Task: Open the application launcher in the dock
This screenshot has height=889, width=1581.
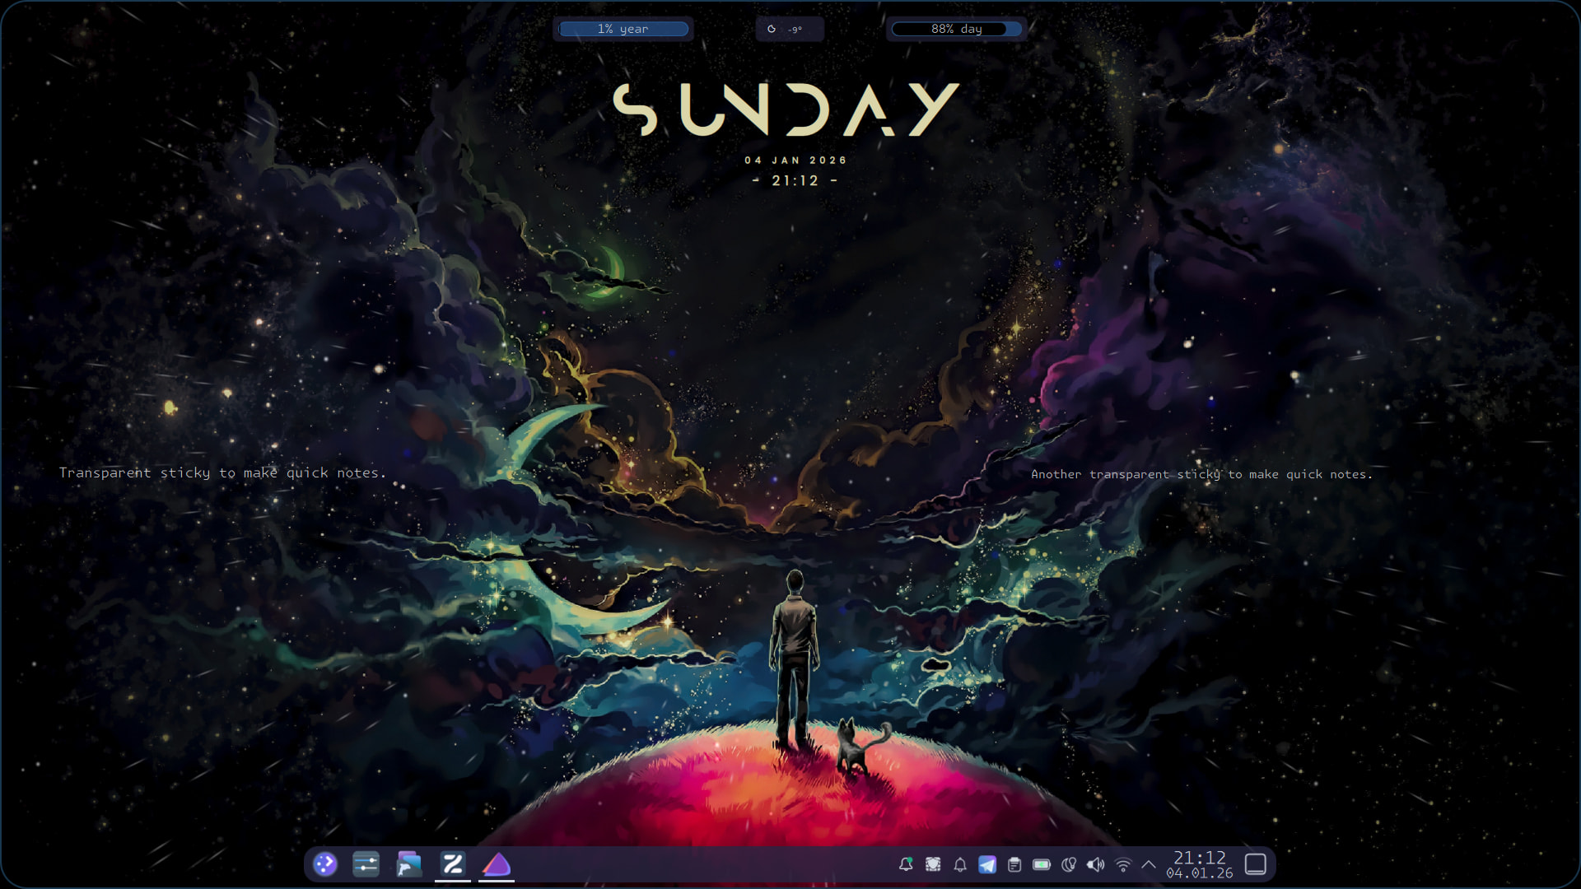Action: click(x=325, y=864)
